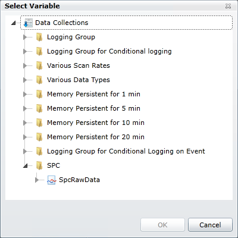The width and height of the screenshot is (238, 238).
Task: Collapse the Data Collections root node
Action: 14,23
